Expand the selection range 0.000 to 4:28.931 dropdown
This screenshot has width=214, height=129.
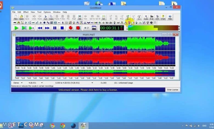[x=92, y=83]
